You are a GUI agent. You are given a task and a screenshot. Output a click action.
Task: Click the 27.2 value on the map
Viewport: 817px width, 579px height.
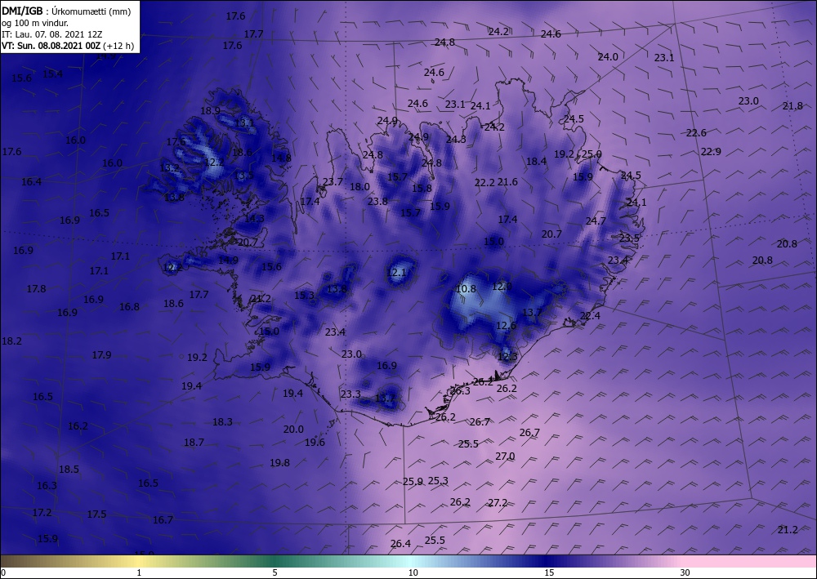[498, 503]
